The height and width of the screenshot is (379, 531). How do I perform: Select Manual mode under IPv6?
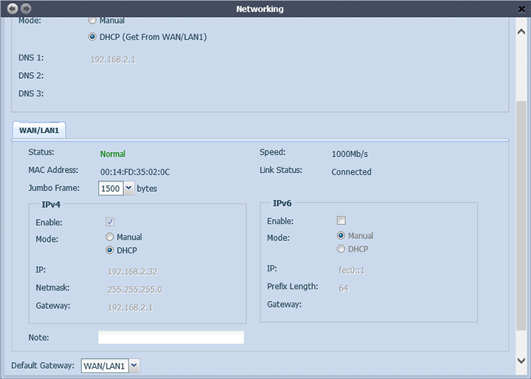[341, 236]
